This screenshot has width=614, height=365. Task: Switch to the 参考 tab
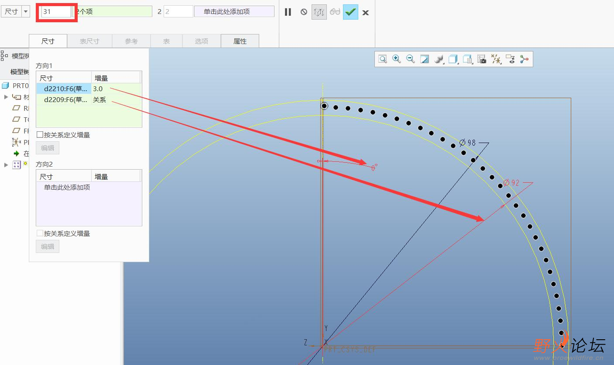click(131, 41)
